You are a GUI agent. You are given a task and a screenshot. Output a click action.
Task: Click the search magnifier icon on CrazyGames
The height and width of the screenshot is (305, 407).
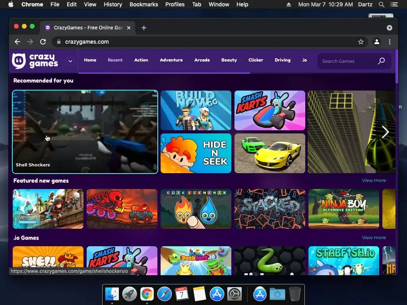381,61
